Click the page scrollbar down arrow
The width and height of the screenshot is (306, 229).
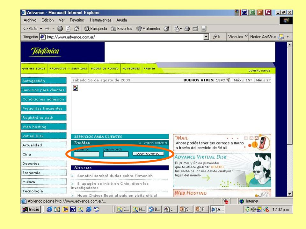click(290, 194)
